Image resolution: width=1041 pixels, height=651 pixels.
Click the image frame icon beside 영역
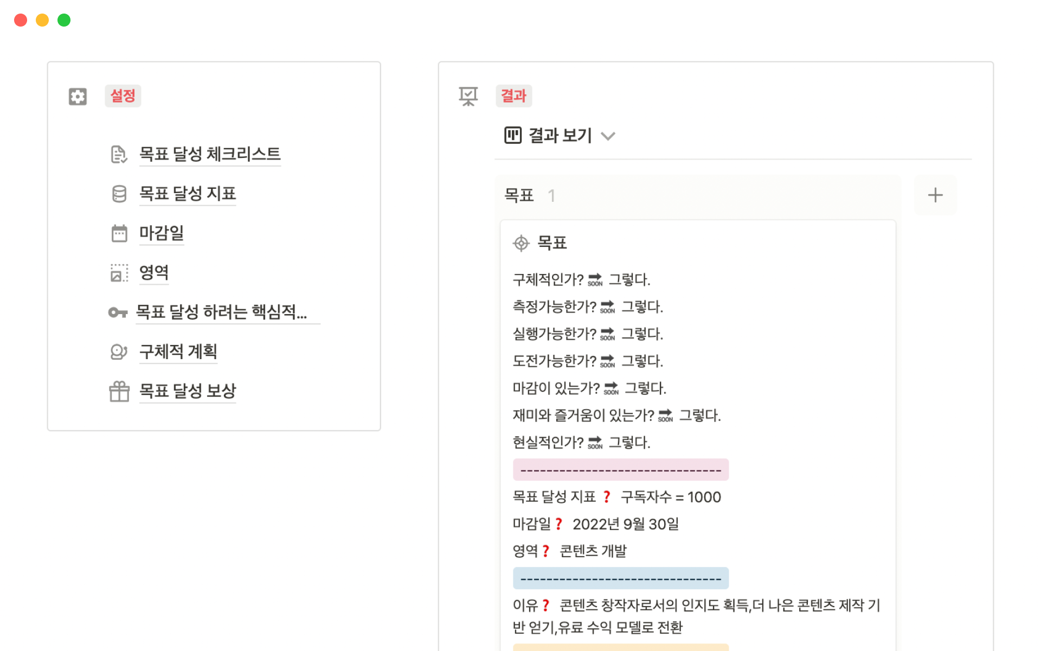pyautogui.click(x=119, y=273)
